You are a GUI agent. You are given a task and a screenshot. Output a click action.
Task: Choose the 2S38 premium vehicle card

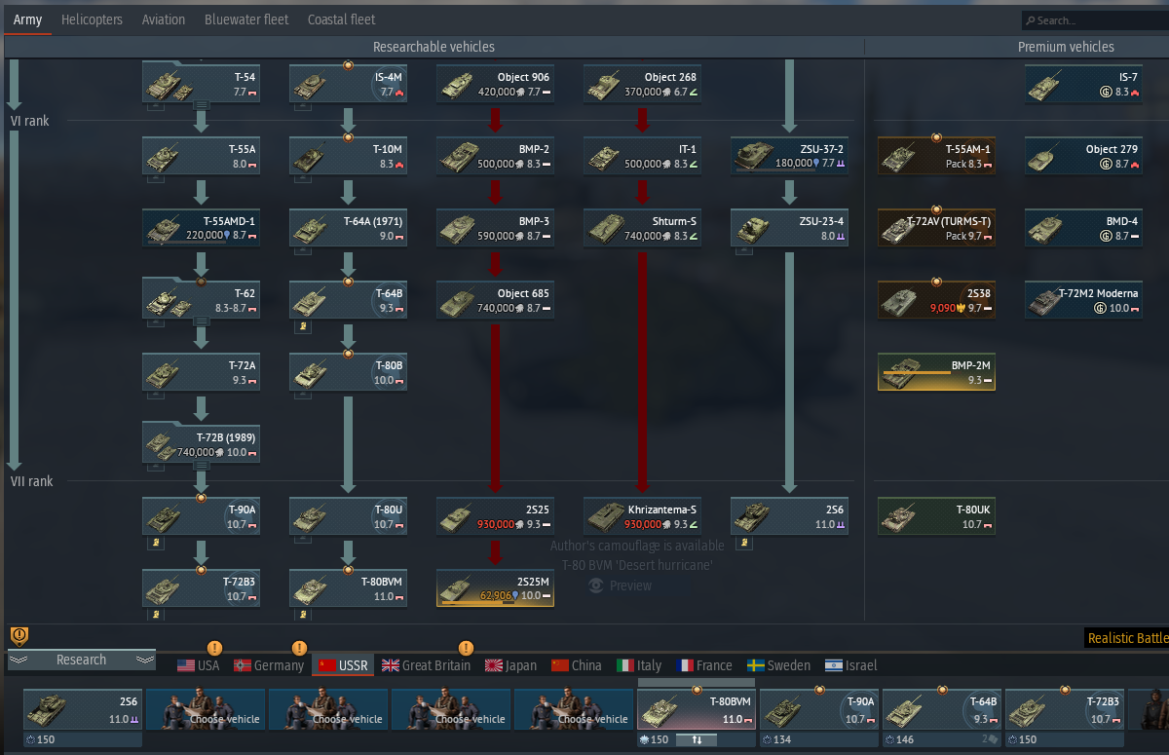pyautogui.click(x=937, y=300)
